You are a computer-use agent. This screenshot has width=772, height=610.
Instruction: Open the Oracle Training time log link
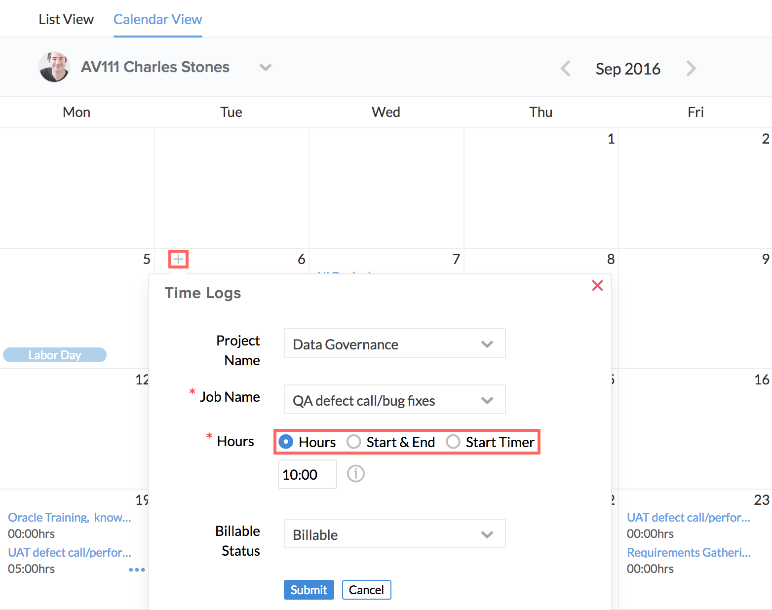click(69, 517)
